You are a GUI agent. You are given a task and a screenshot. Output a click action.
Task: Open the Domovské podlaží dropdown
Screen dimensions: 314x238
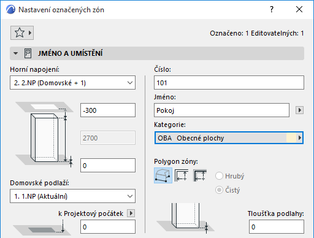click(72, 196)
